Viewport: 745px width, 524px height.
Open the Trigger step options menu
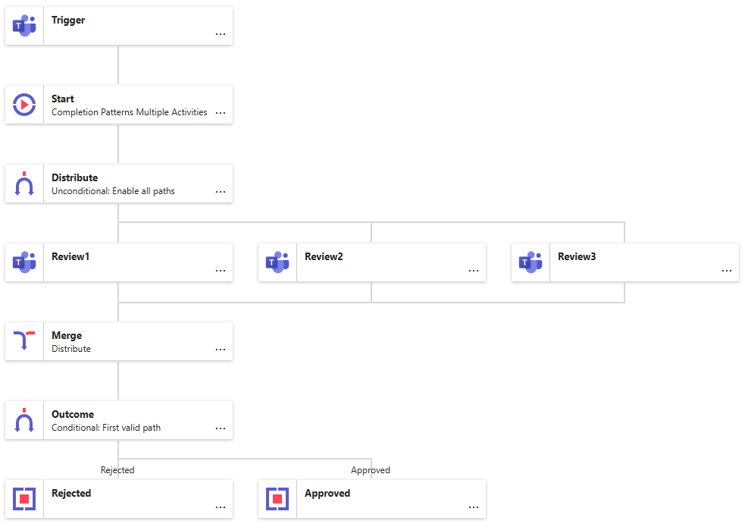(x=221, y=34)
